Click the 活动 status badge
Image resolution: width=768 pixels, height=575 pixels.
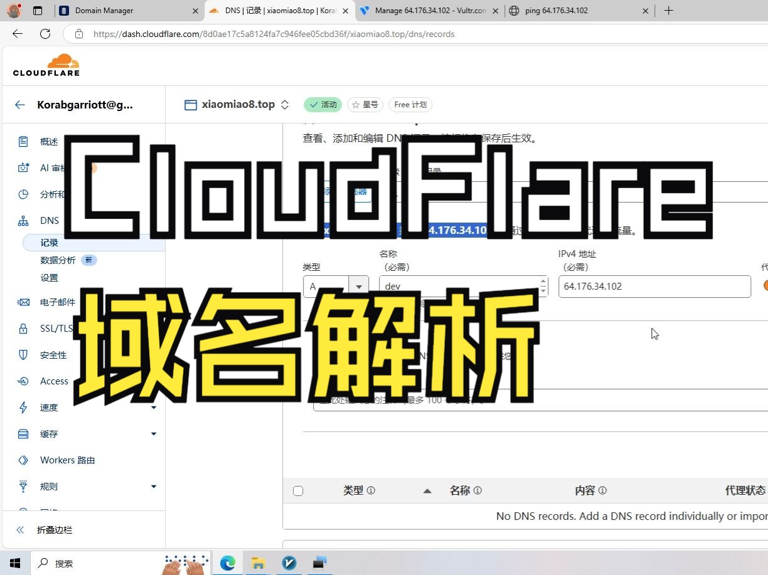tap(323, 105)
